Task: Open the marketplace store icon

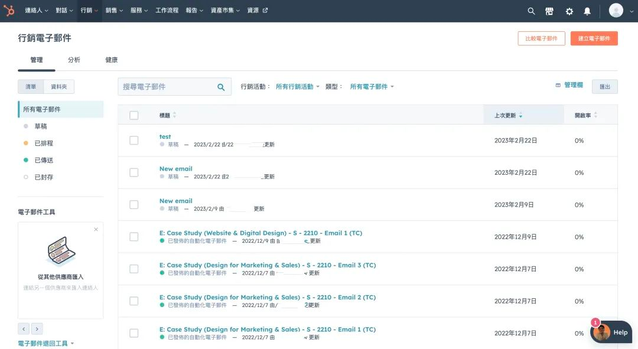Action: click(x=549, y=11)
